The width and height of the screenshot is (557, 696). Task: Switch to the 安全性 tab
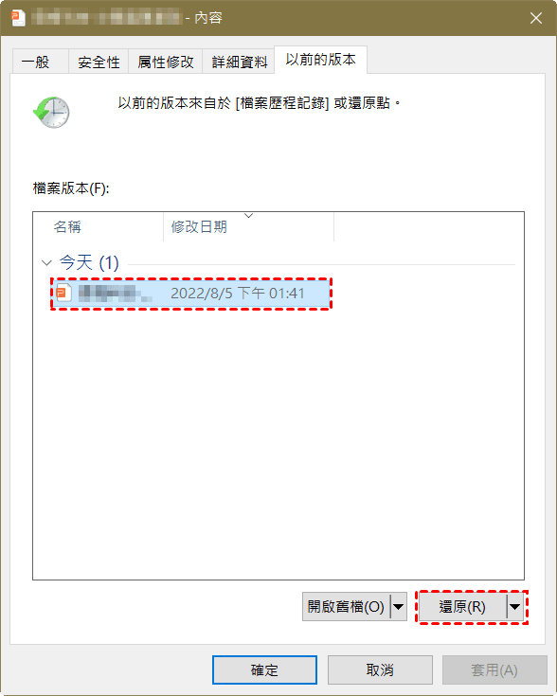pos(99,62)
